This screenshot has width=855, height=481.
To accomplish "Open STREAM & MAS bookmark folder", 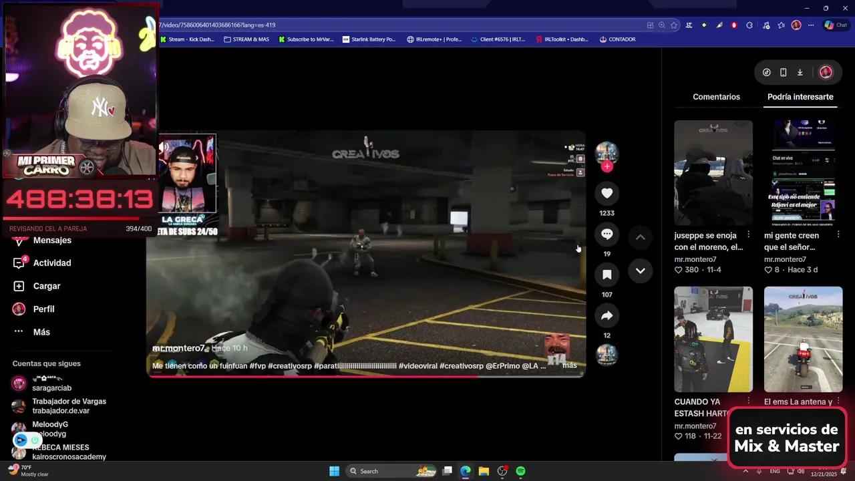I will [x=246, y=39].
